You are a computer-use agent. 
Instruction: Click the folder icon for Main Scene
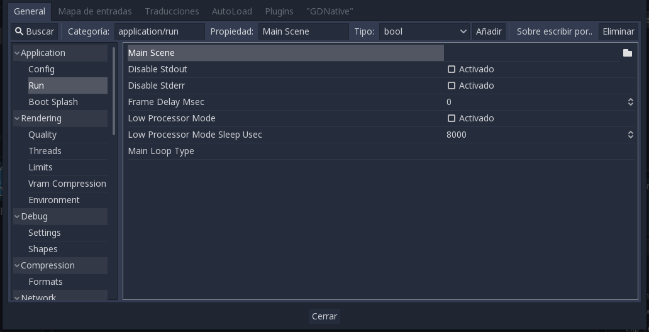click(627, 53)
